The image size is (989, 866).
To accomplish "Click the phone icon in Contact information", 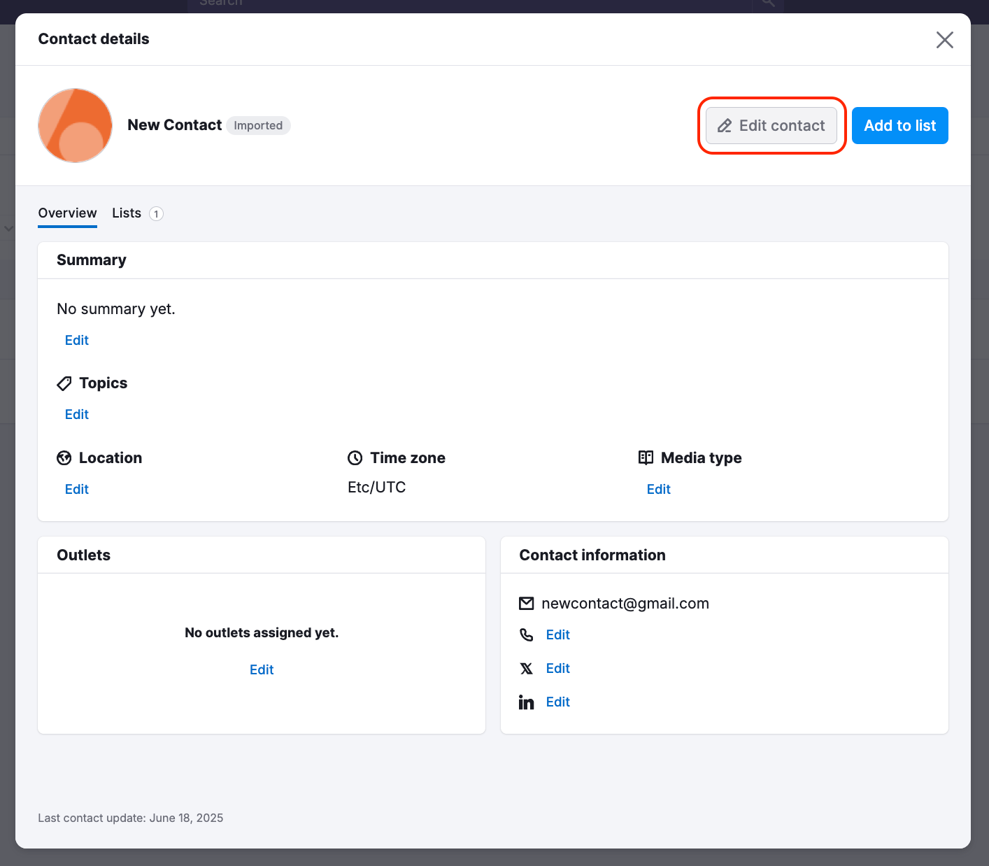I will pos(527,634).
